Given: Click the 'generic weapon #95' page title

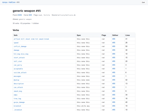Looking at the screenshot, I should coord(27,11).
